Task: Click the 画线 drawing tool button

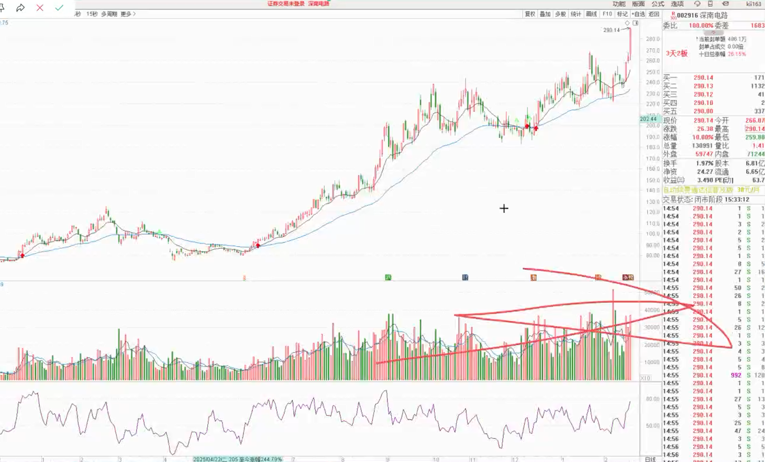Action: 591,14
